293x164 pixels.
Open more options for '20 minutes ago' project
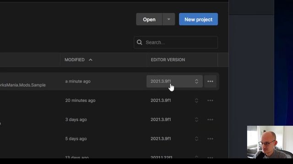[210, 100]
